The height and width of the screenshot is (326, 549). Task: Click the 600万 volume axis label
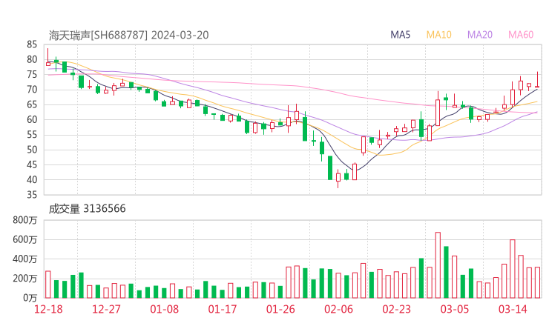click(x=25, y=239)
